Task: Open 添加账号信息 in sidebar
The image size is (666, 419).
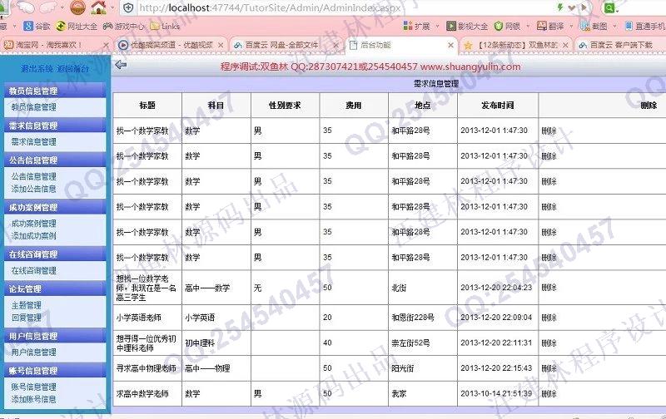Action: pos(33,399)
